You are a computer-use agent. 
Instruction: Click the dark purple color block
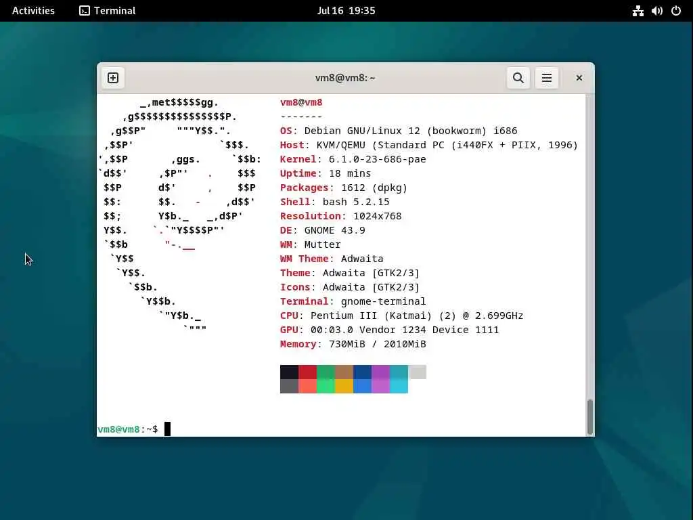[x=380, y=372]
